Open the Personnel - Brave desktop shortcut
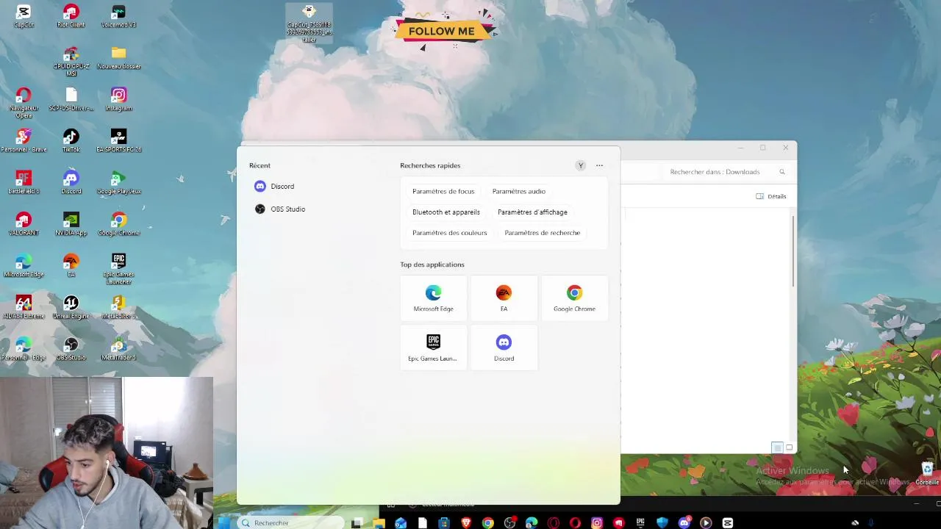The width and height of the screenshot is (941, 529). coord(24,141)
